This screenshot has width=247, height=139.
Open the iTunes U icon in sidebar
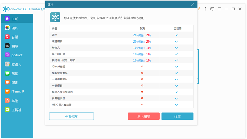(x=7, y=92)
